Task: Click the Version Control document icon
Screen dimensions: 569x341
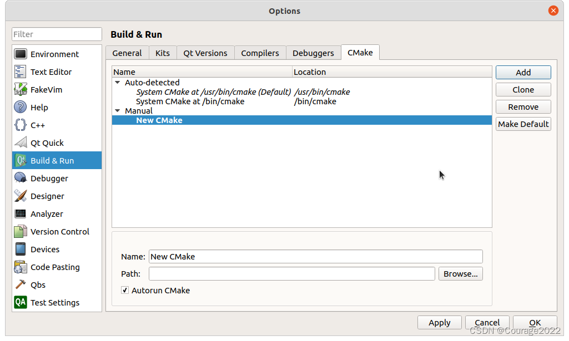Action: coord(21,232)
